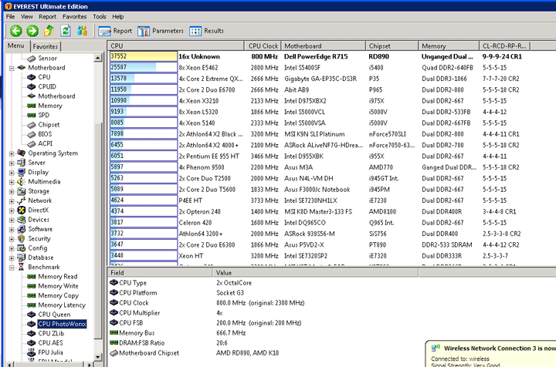Select the Memory Latency benchmark

(62, 305)
